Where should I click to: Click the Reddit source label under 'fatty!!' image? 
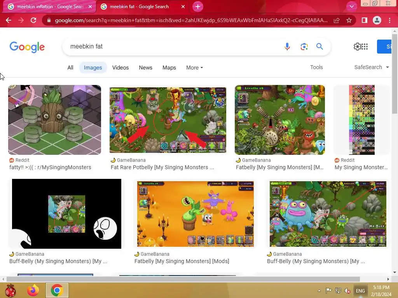pyautogui.click(x=19, y=160)
